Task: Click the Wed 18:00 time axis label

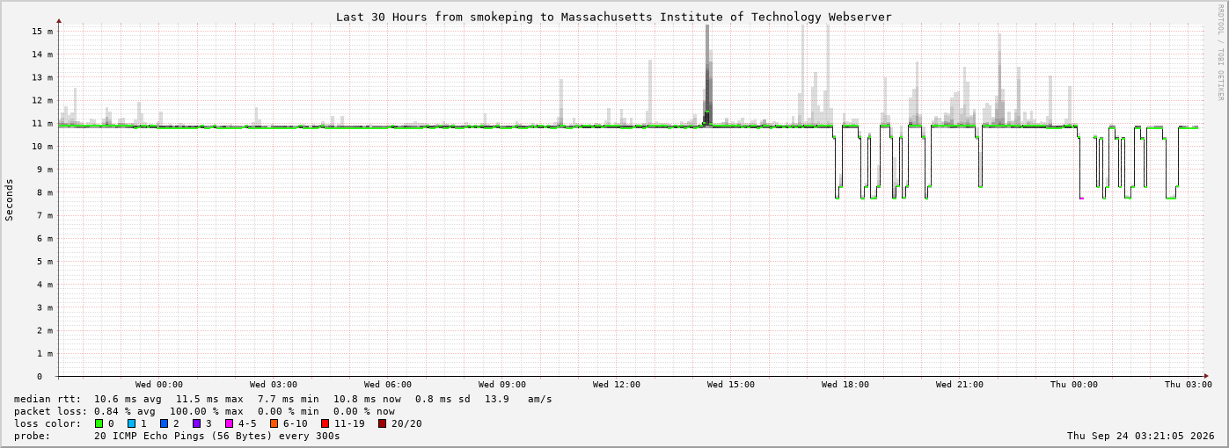Action: 845,384
